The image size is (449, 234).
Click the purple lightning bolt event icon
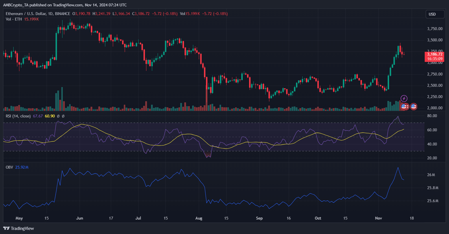point(404,99)
